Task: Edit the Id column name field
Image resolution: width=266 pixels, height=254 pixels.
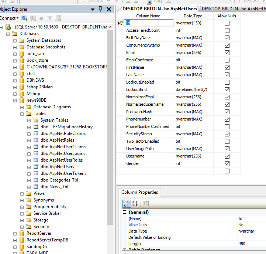Action: point(148,23)
